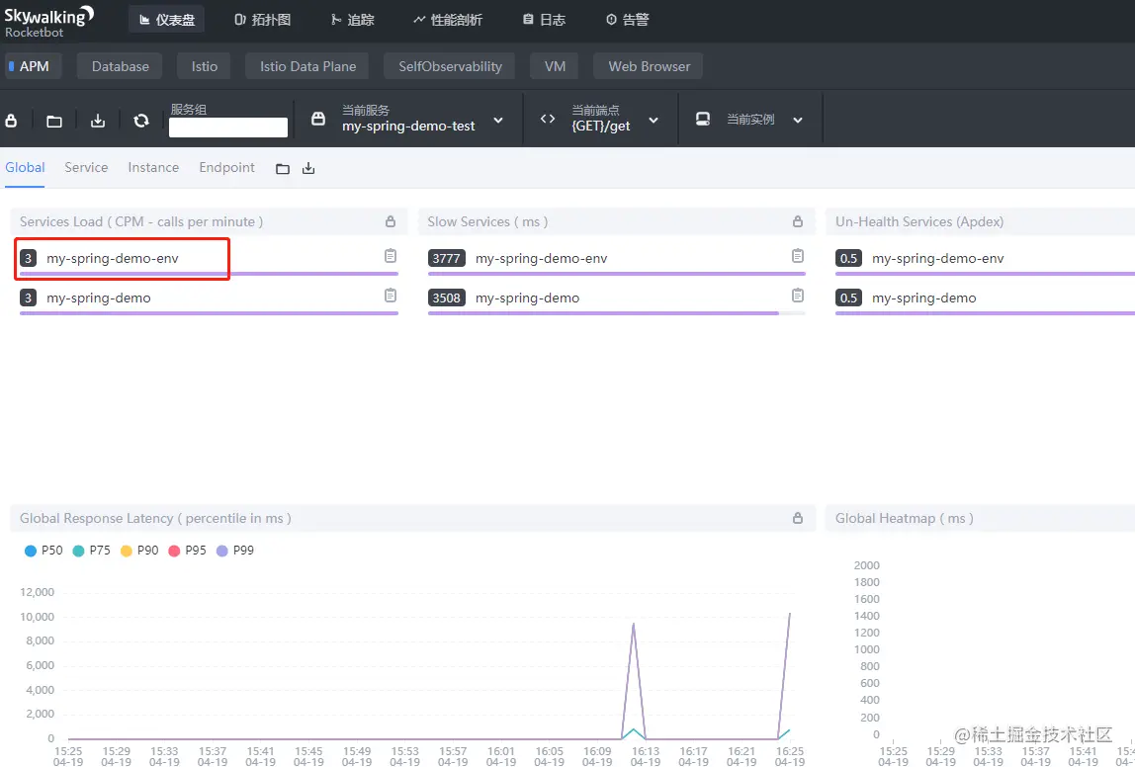1135x767 pixels.
Task: Switch to the VM dashboard
Action: point(555,66)
